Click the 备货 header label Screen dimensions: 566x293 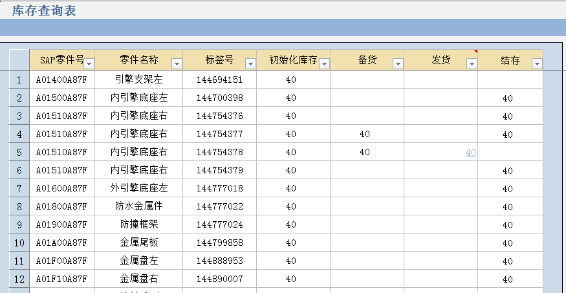[367, 60]
